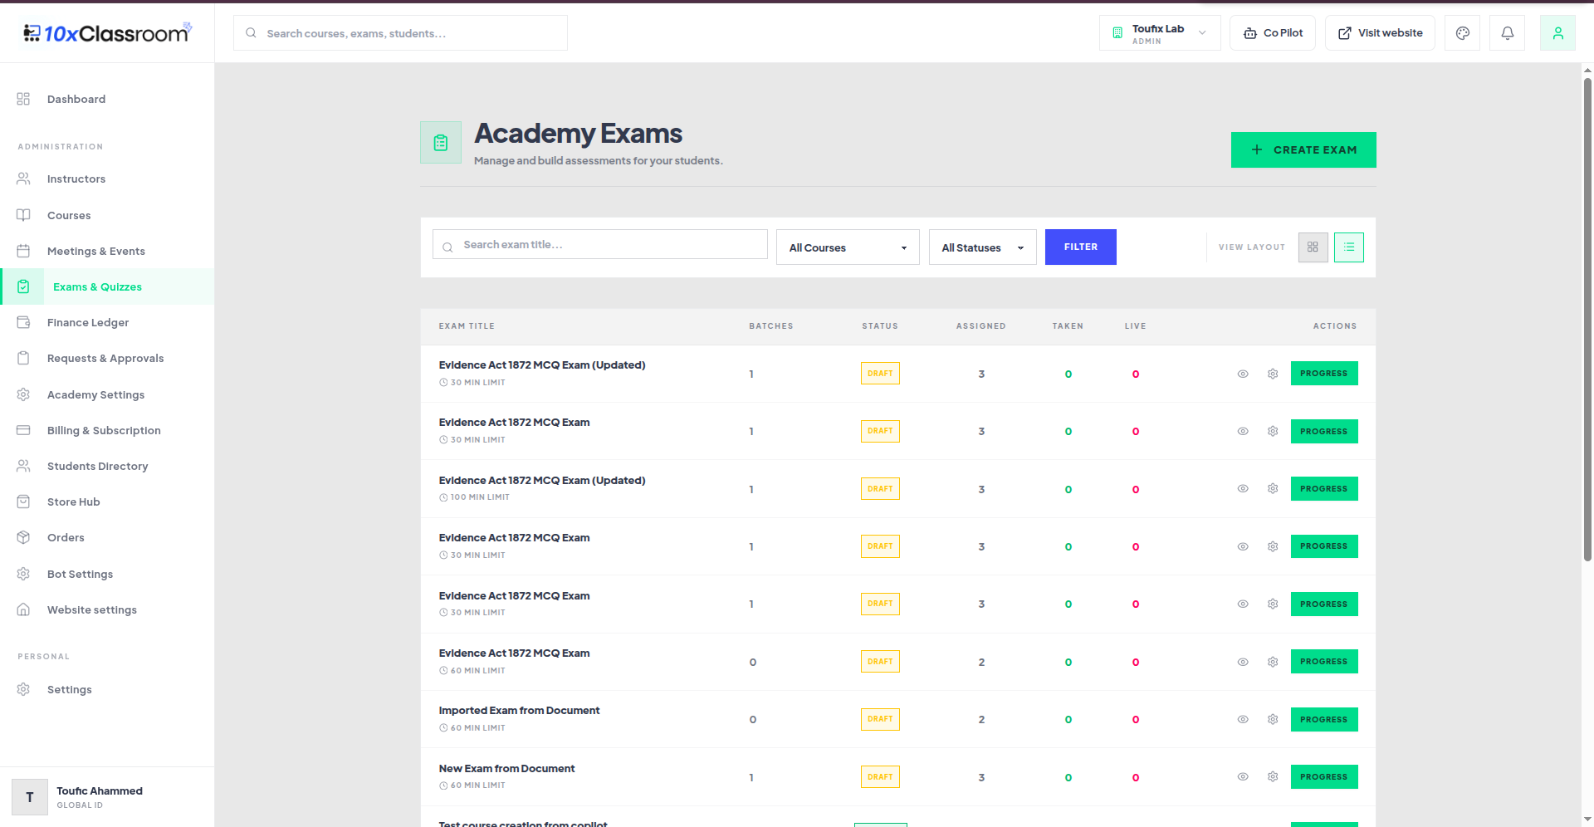Open the user profile icon

pyautogui.click(x=1557, y=33)
